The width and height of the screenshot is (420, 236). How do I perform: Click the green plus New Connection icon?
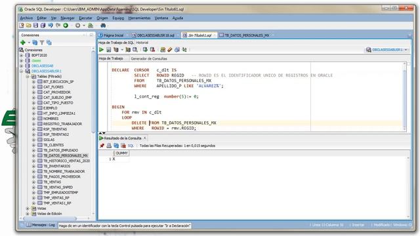coord(23,42)
